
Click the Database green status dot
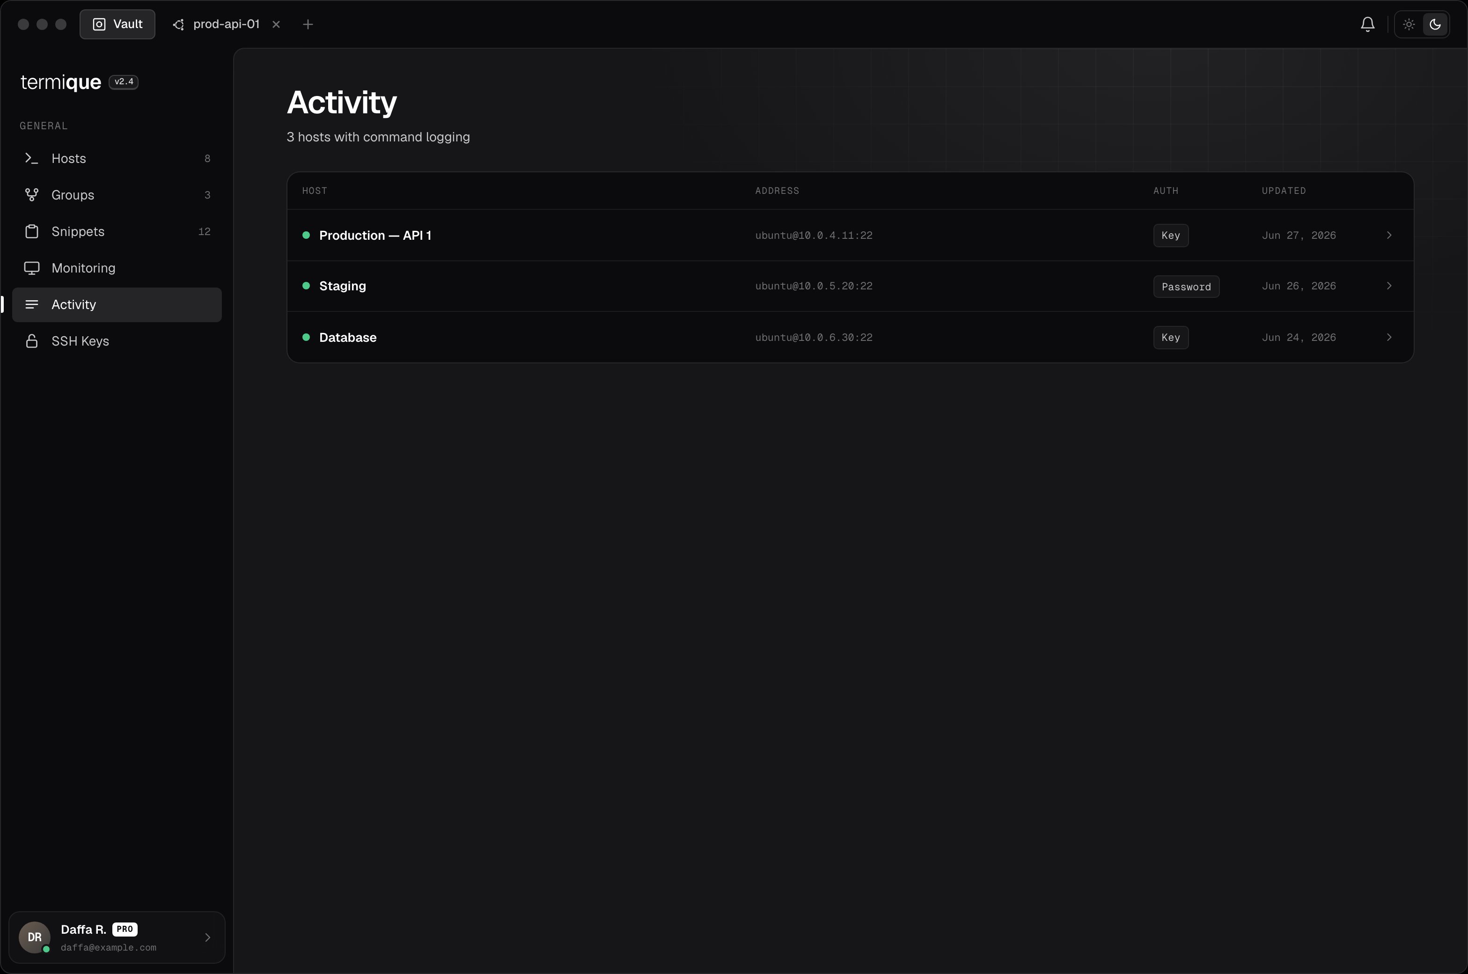tap(306, 337)
